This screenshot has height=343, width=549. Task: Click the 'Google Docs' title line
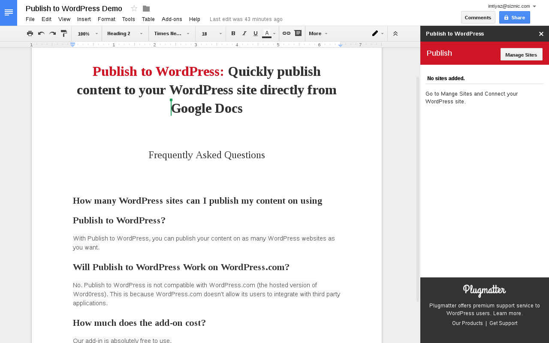click(207, 108)
